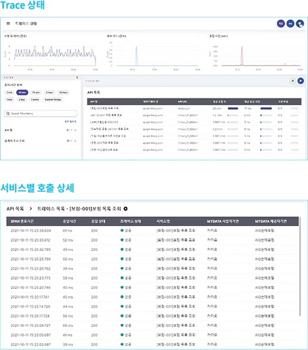
Task: Select the 12 hour time range
Action: pyautogui.click(x=63, y=92)
